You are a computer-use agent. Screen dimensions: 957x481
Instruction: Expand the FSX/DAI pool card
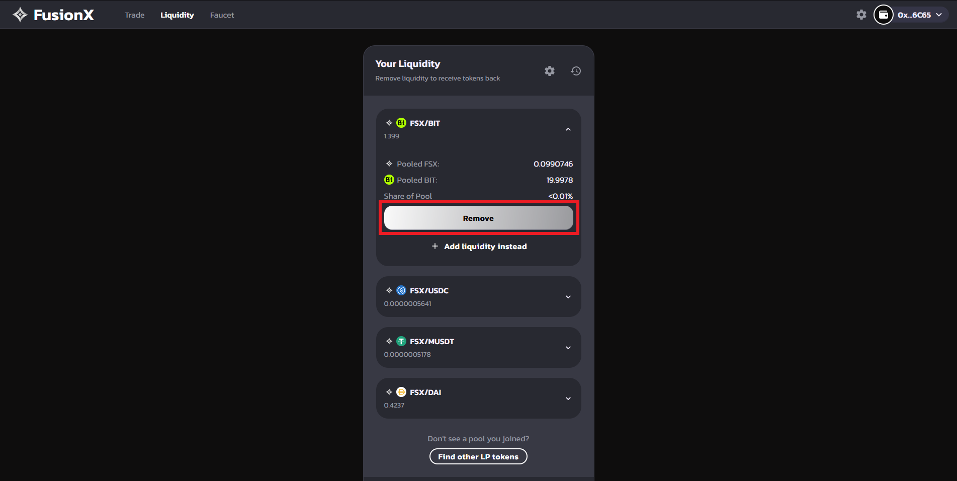pos(568,398)
